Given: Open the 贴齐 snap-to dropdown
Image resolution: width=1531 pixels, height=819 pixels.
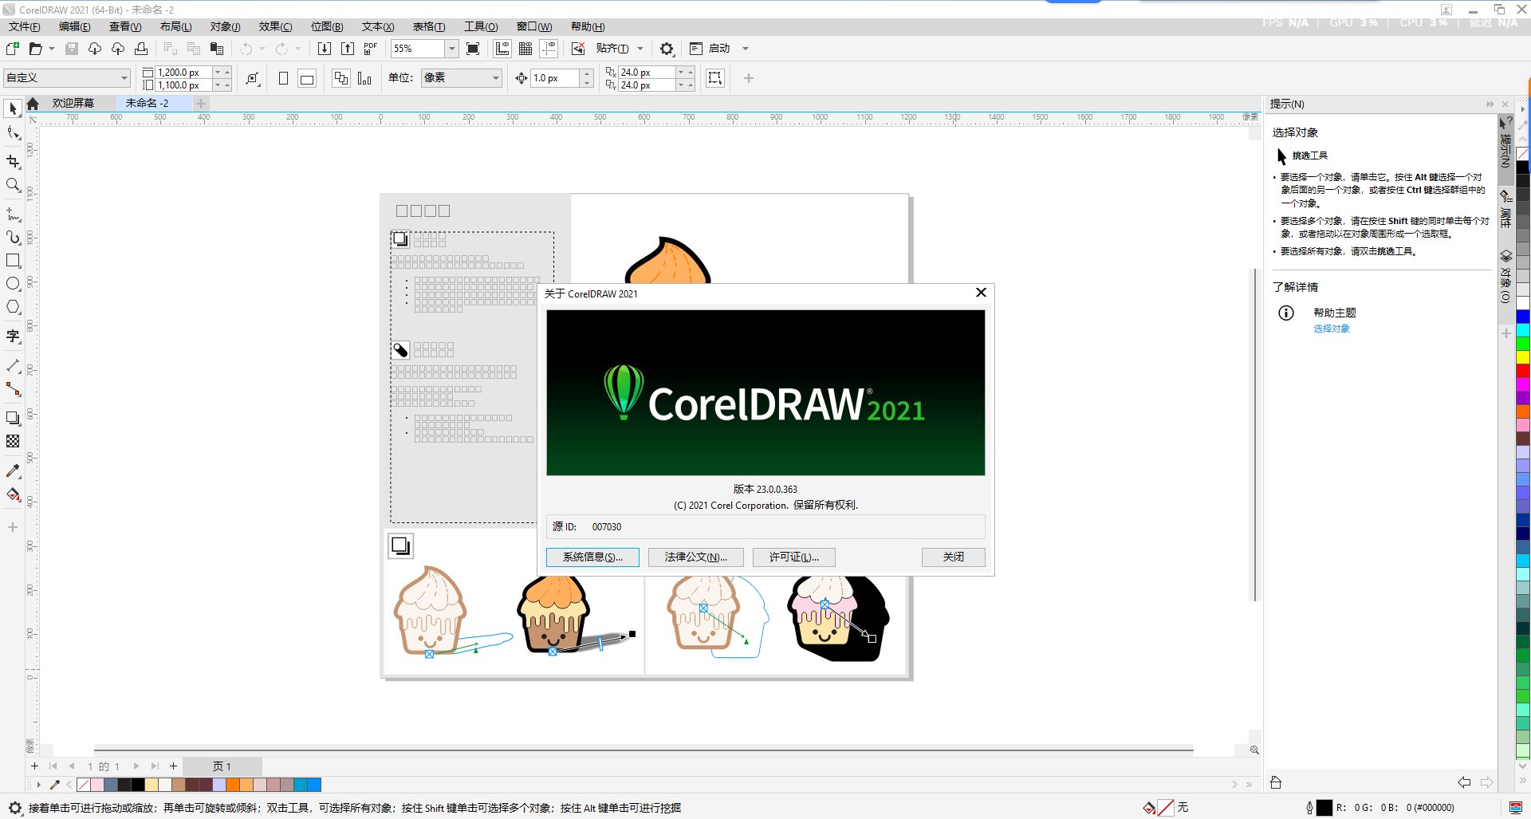Looking at the screenshot, I should coord(640,48).
